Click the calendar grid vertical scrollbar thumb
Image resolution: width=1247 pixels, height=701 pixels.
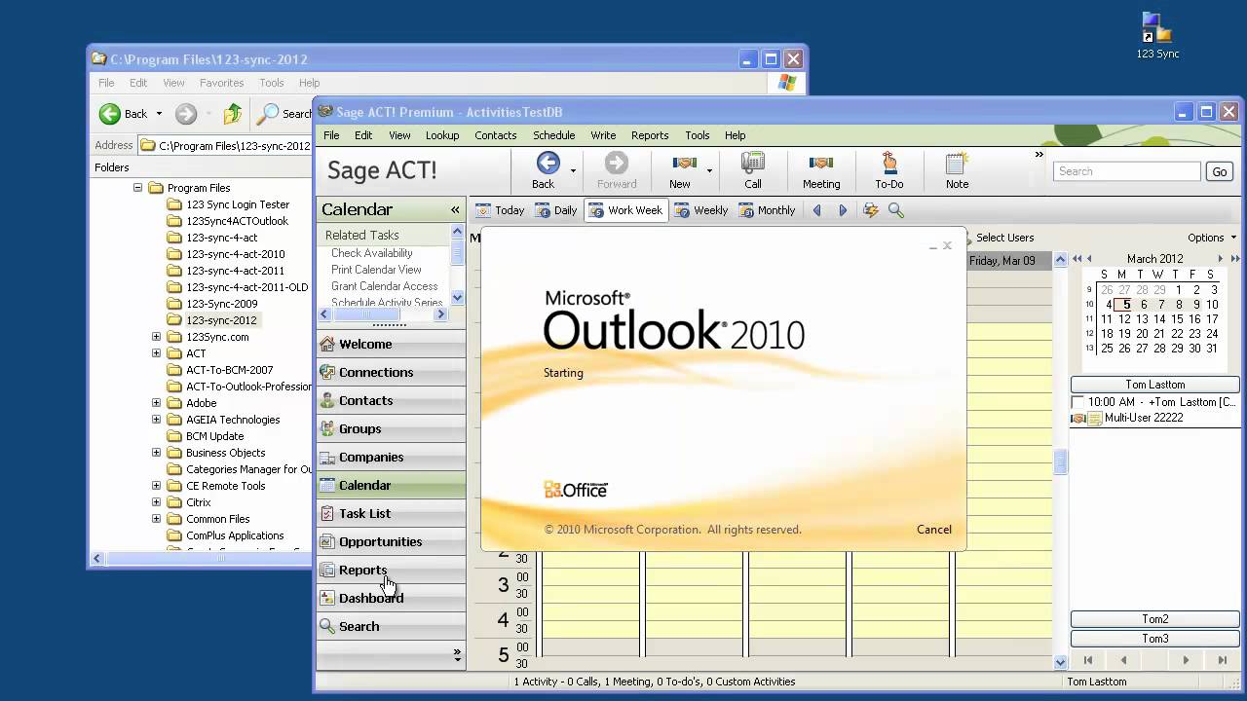[x=1061, y=461]
